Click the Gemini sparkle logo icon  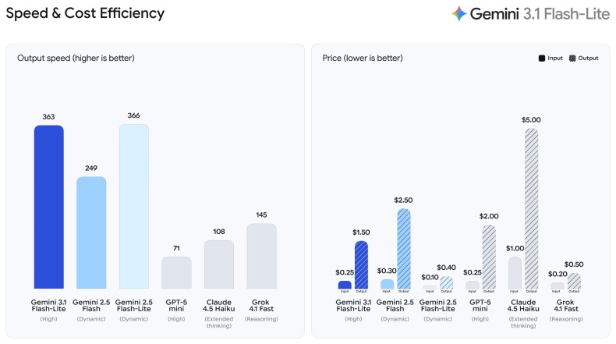459,13
